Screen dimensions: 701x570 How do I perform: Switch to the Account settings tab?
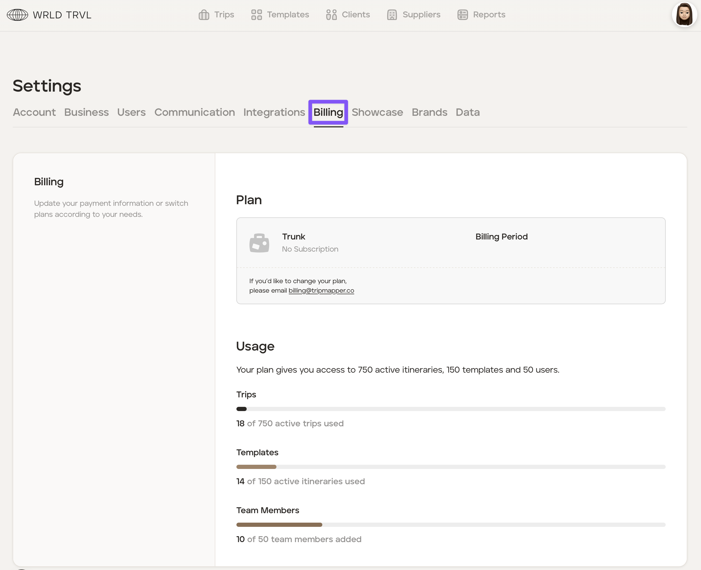coord(34,112)
